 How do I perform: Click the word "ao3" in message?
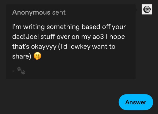pos(98,37)
